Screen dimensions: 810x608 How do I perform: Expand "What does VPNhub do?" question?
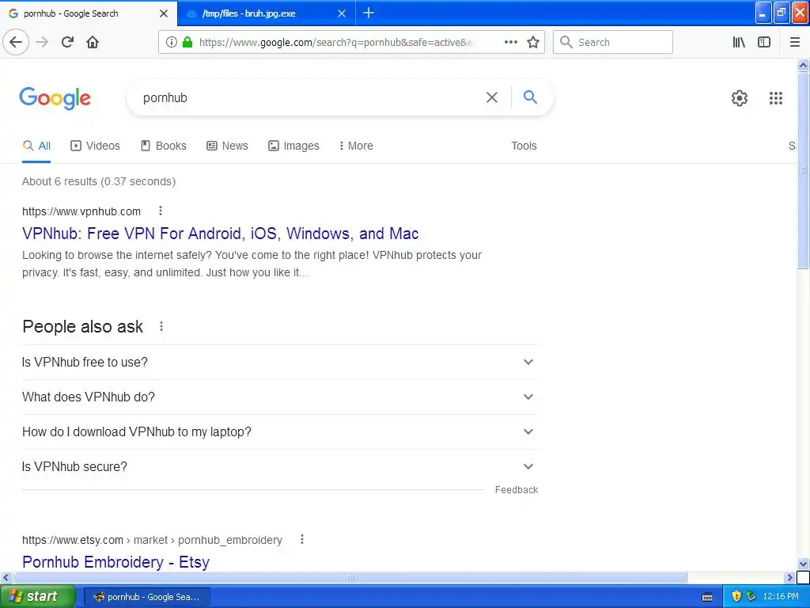[x=278, y=397]
